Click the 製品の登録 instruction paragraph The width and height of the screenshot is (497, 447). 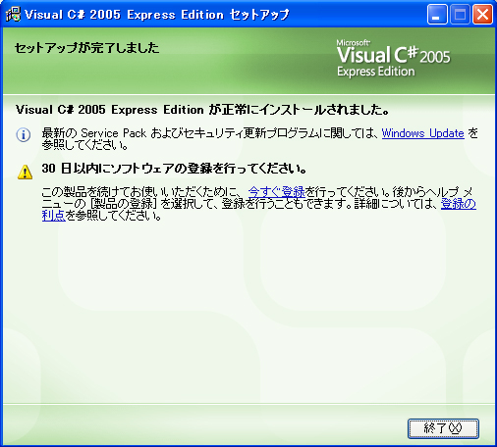click(x=259, y=204)
